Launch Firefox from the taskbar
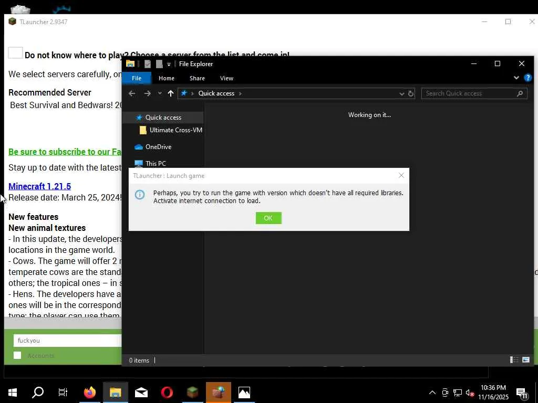The width and height of the screenshot is (538, 403). pos(89,393)
